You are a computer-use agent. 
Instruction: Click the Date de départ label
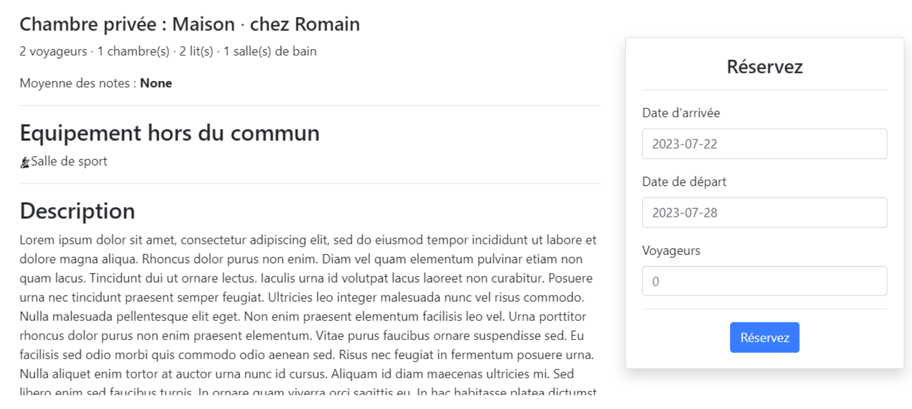[684, 182]
